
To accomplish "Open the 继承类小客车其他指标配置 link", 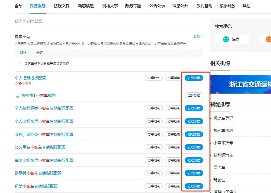I will (38, 173).
